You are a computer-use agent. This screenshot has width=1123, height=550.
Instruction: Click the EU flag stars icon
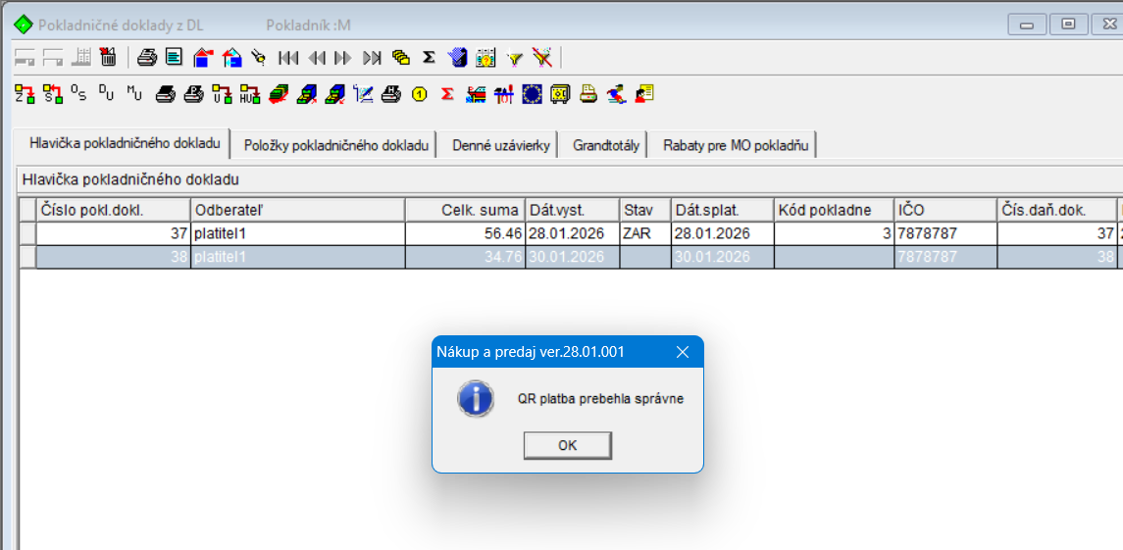coord(533,94)
